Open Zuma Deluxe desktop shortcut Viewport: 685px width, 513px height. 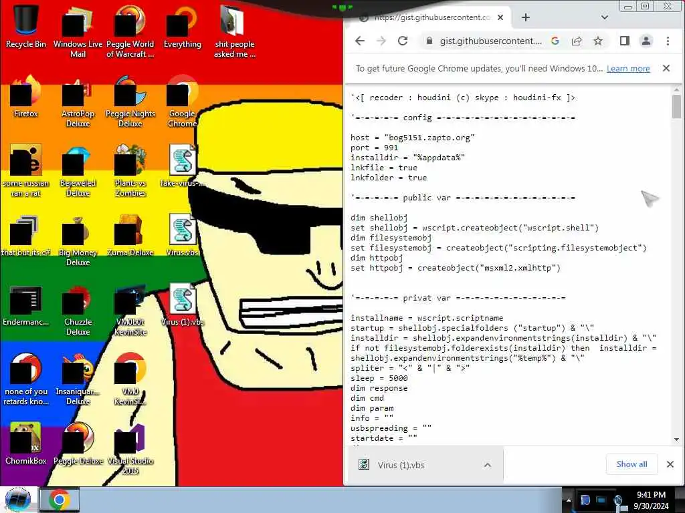coord(130,236)
